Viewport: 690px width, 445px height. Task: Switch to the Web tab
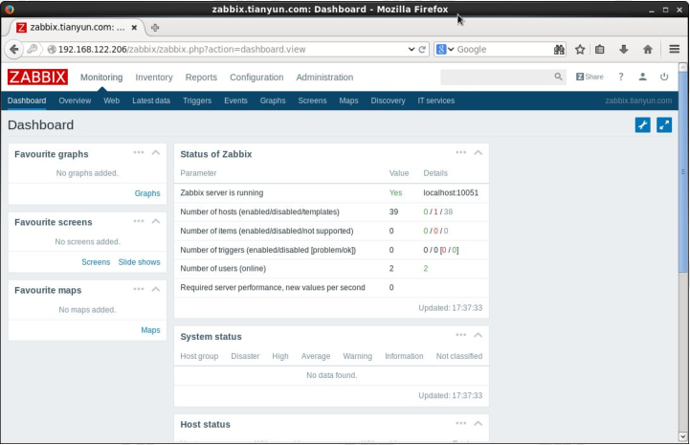(x=111, y=100)
